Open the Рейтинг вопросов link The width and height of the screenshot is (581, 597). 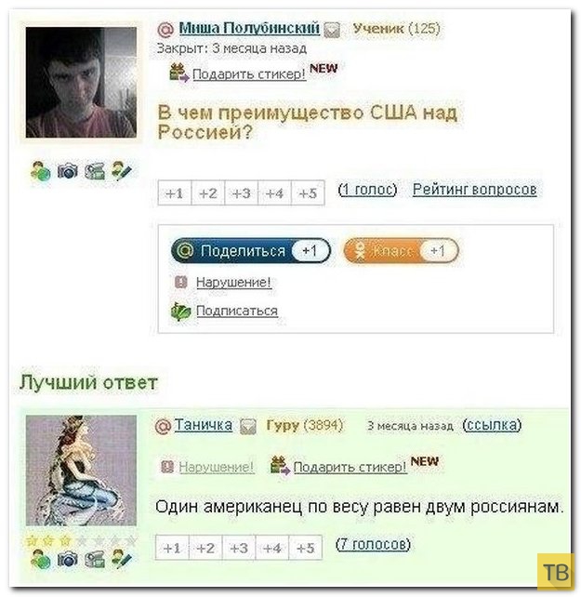(x=475, y=189)
